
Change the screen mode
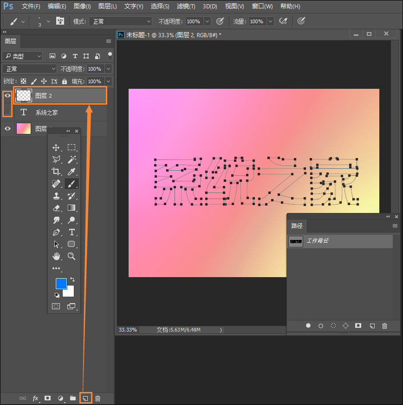tap(71, 306)
